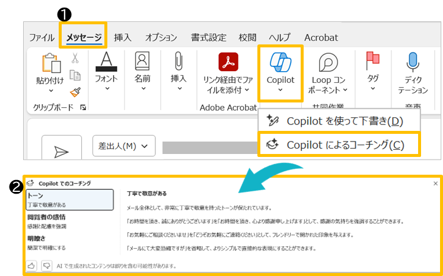Switch to the 挿入 ribbon tab
The height and width of the screenshot is (276, 443).
coord(123,37)
